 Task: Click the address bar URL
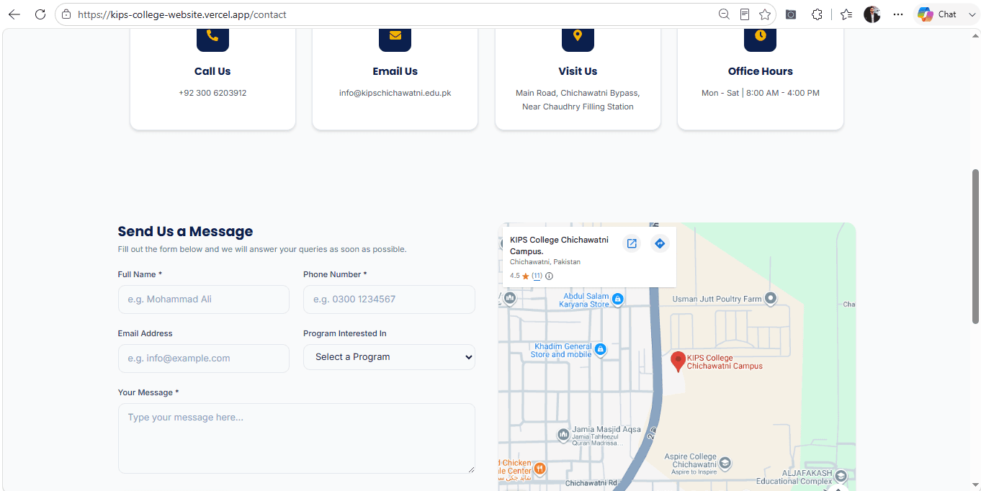[x=182, y=14]
